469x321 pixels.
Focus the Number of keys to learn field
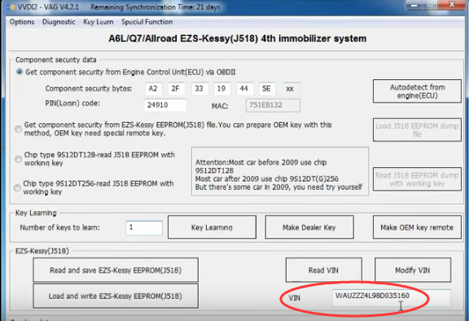tap(144, 227)
